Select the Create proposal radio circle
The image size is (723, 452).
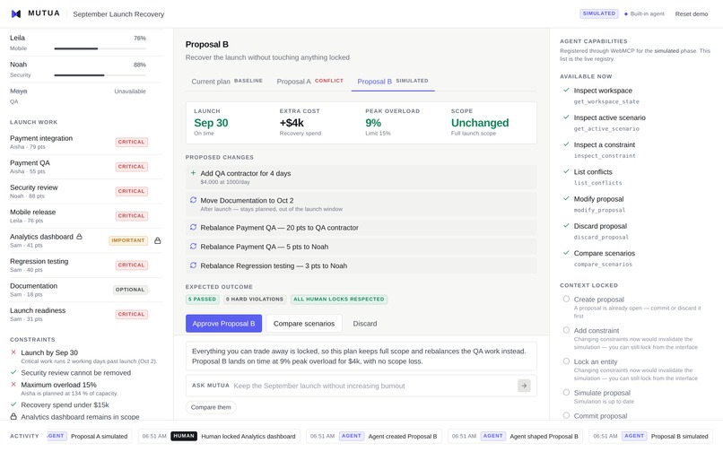click(x=566, y=299)
